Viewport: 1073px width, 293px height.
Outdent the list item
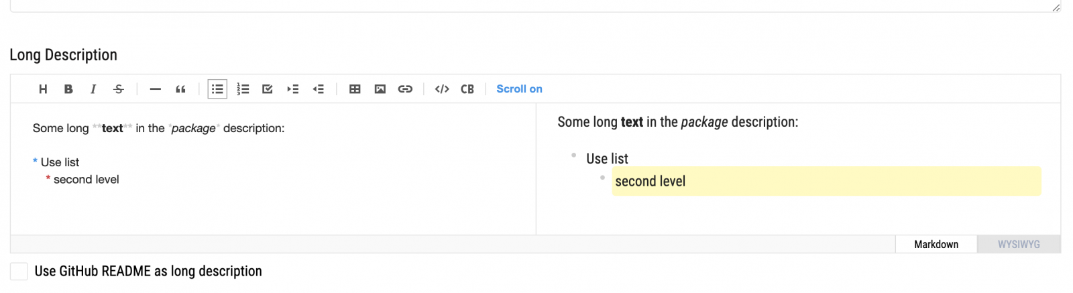tap(319, 89)
